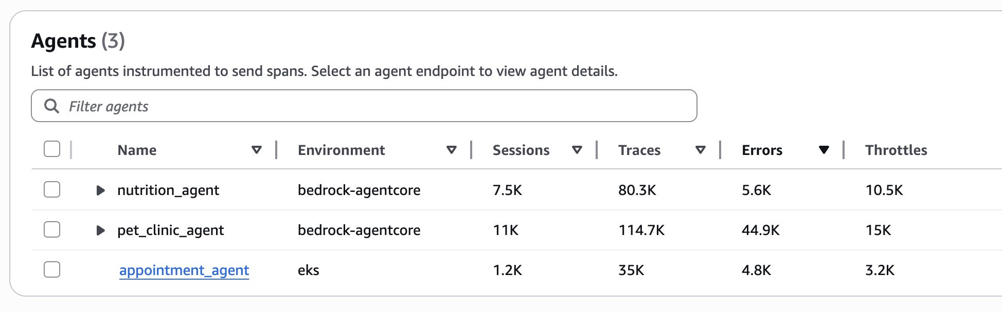Viewport: 1002px width, 312px height.
Task: Click the Traces column filter icon
Action: coord(701,149)
